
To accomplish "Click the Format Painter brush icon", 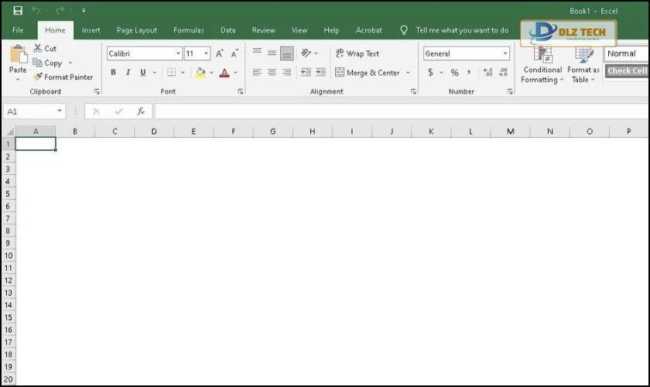I will tap(38, 77).
